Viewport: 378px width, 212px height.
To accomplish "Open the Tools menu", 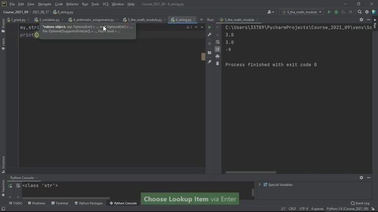I will point(95,4).
